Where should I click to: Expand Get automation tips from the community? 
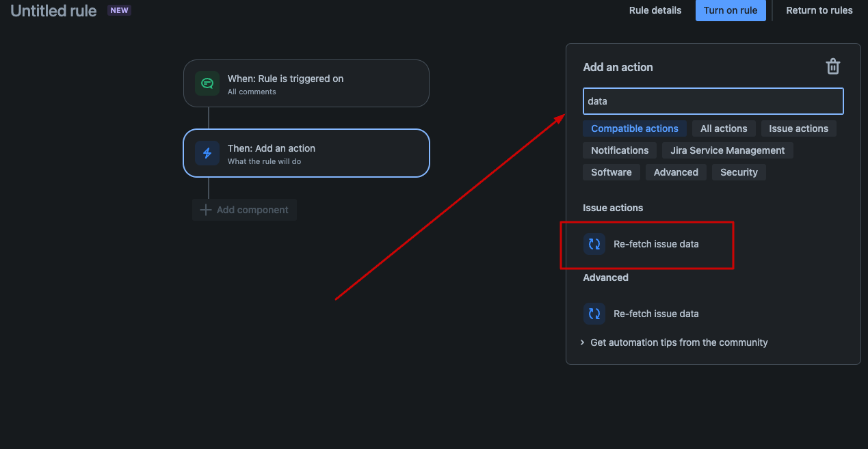tap(679, 342)
